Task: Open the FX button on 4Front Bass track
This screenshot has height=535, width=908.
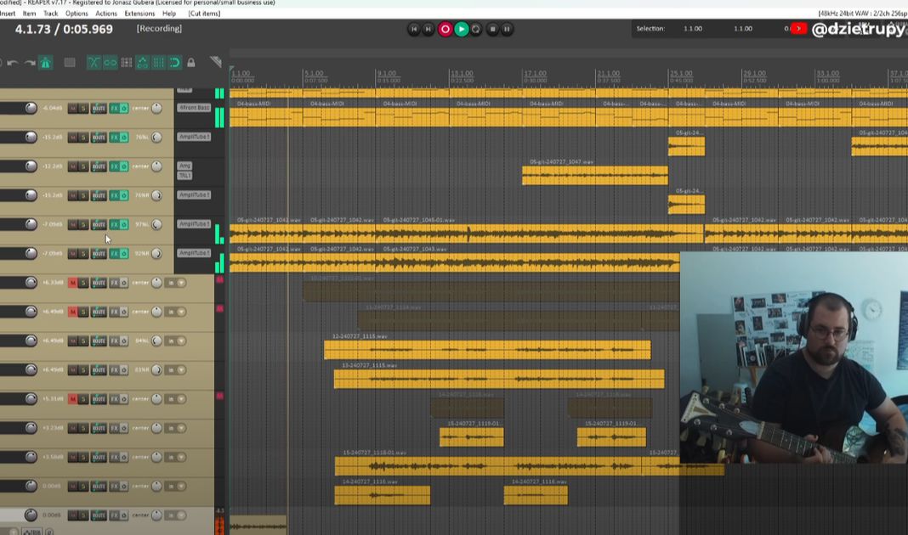Action: click(114, 108)
